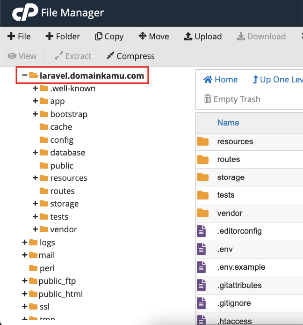Select the cache folder in the tree
Viewport: 303px width, 325px height.
(x=61, y=127)
